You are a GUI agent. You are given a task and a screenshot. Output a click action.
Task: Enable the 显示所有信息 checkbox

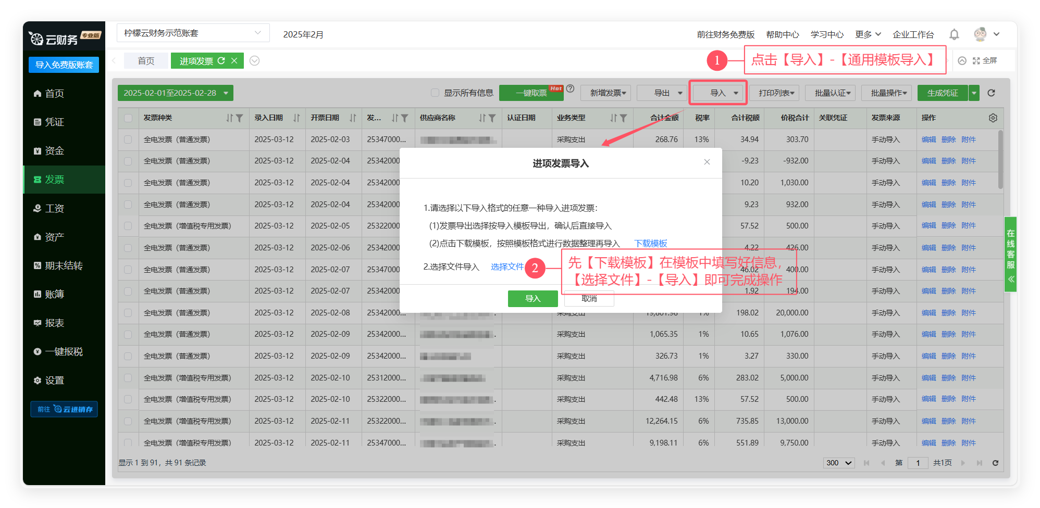coord(435,93)
